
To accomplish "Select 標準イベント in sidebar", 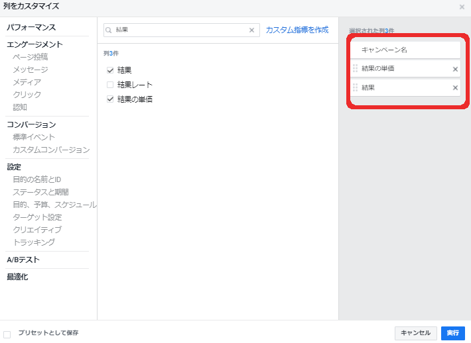I will tap(34, 137).
